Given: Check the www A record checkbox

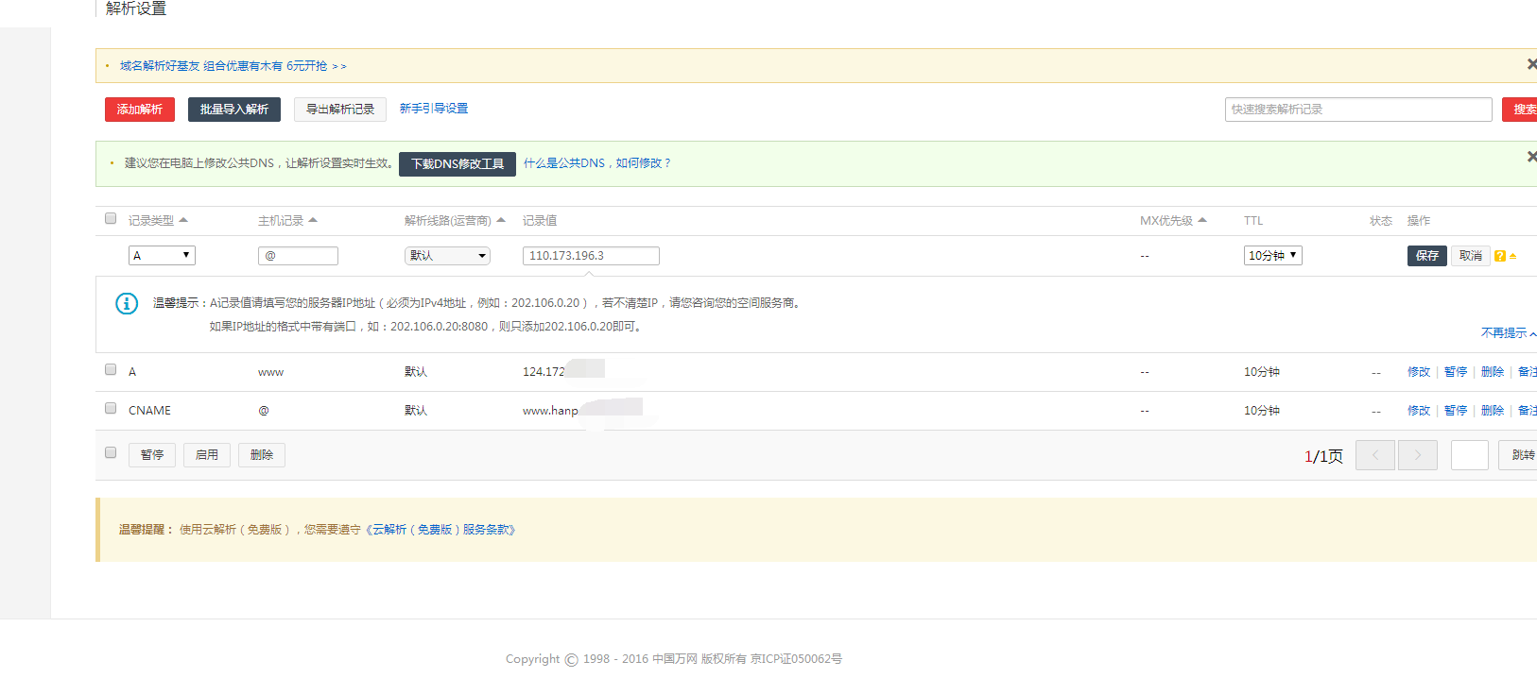Looking at the screenshot, I should [x=111, y=370].
